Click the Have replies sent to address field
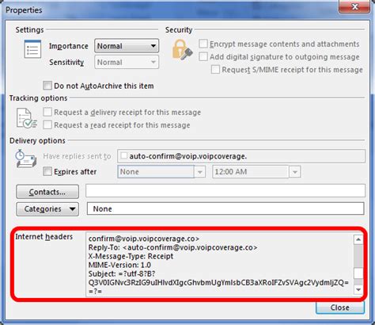 point(241,156)
